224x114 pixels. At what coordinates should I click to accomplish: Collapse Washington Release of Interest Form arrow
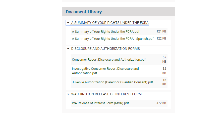click(68, 94)
